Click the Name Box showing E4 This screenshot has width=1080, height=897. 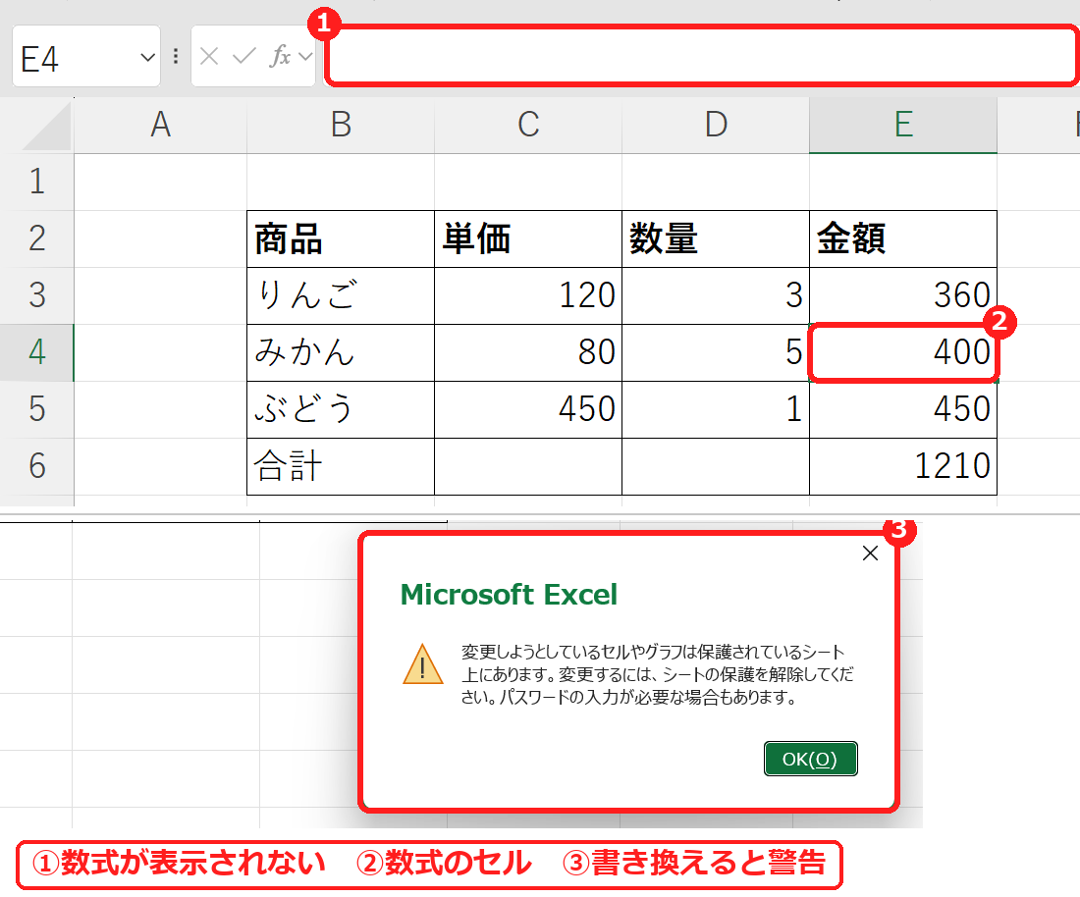point(86,57)
